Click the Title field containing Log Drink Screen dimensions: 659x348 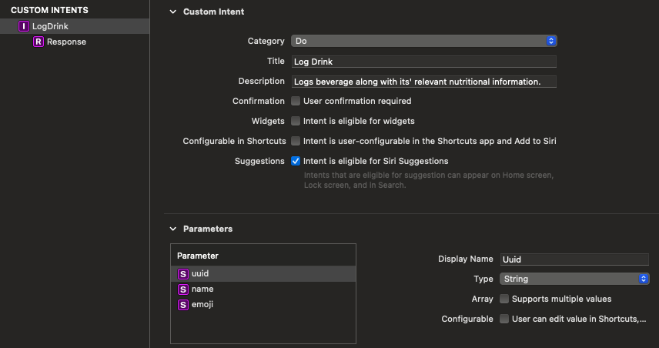[423, 62]
